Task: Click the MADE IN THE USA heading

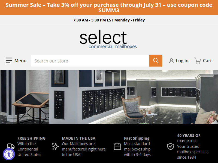Action: tap(78, 138)
